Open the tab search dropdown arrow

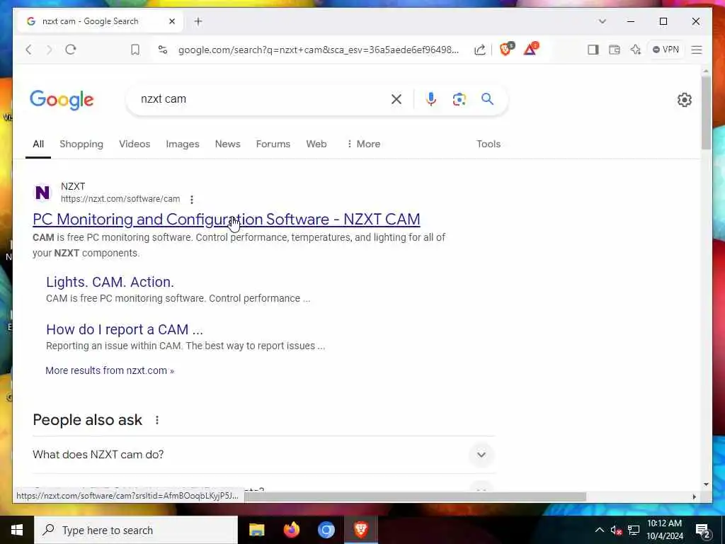click(x=602, y=21)
